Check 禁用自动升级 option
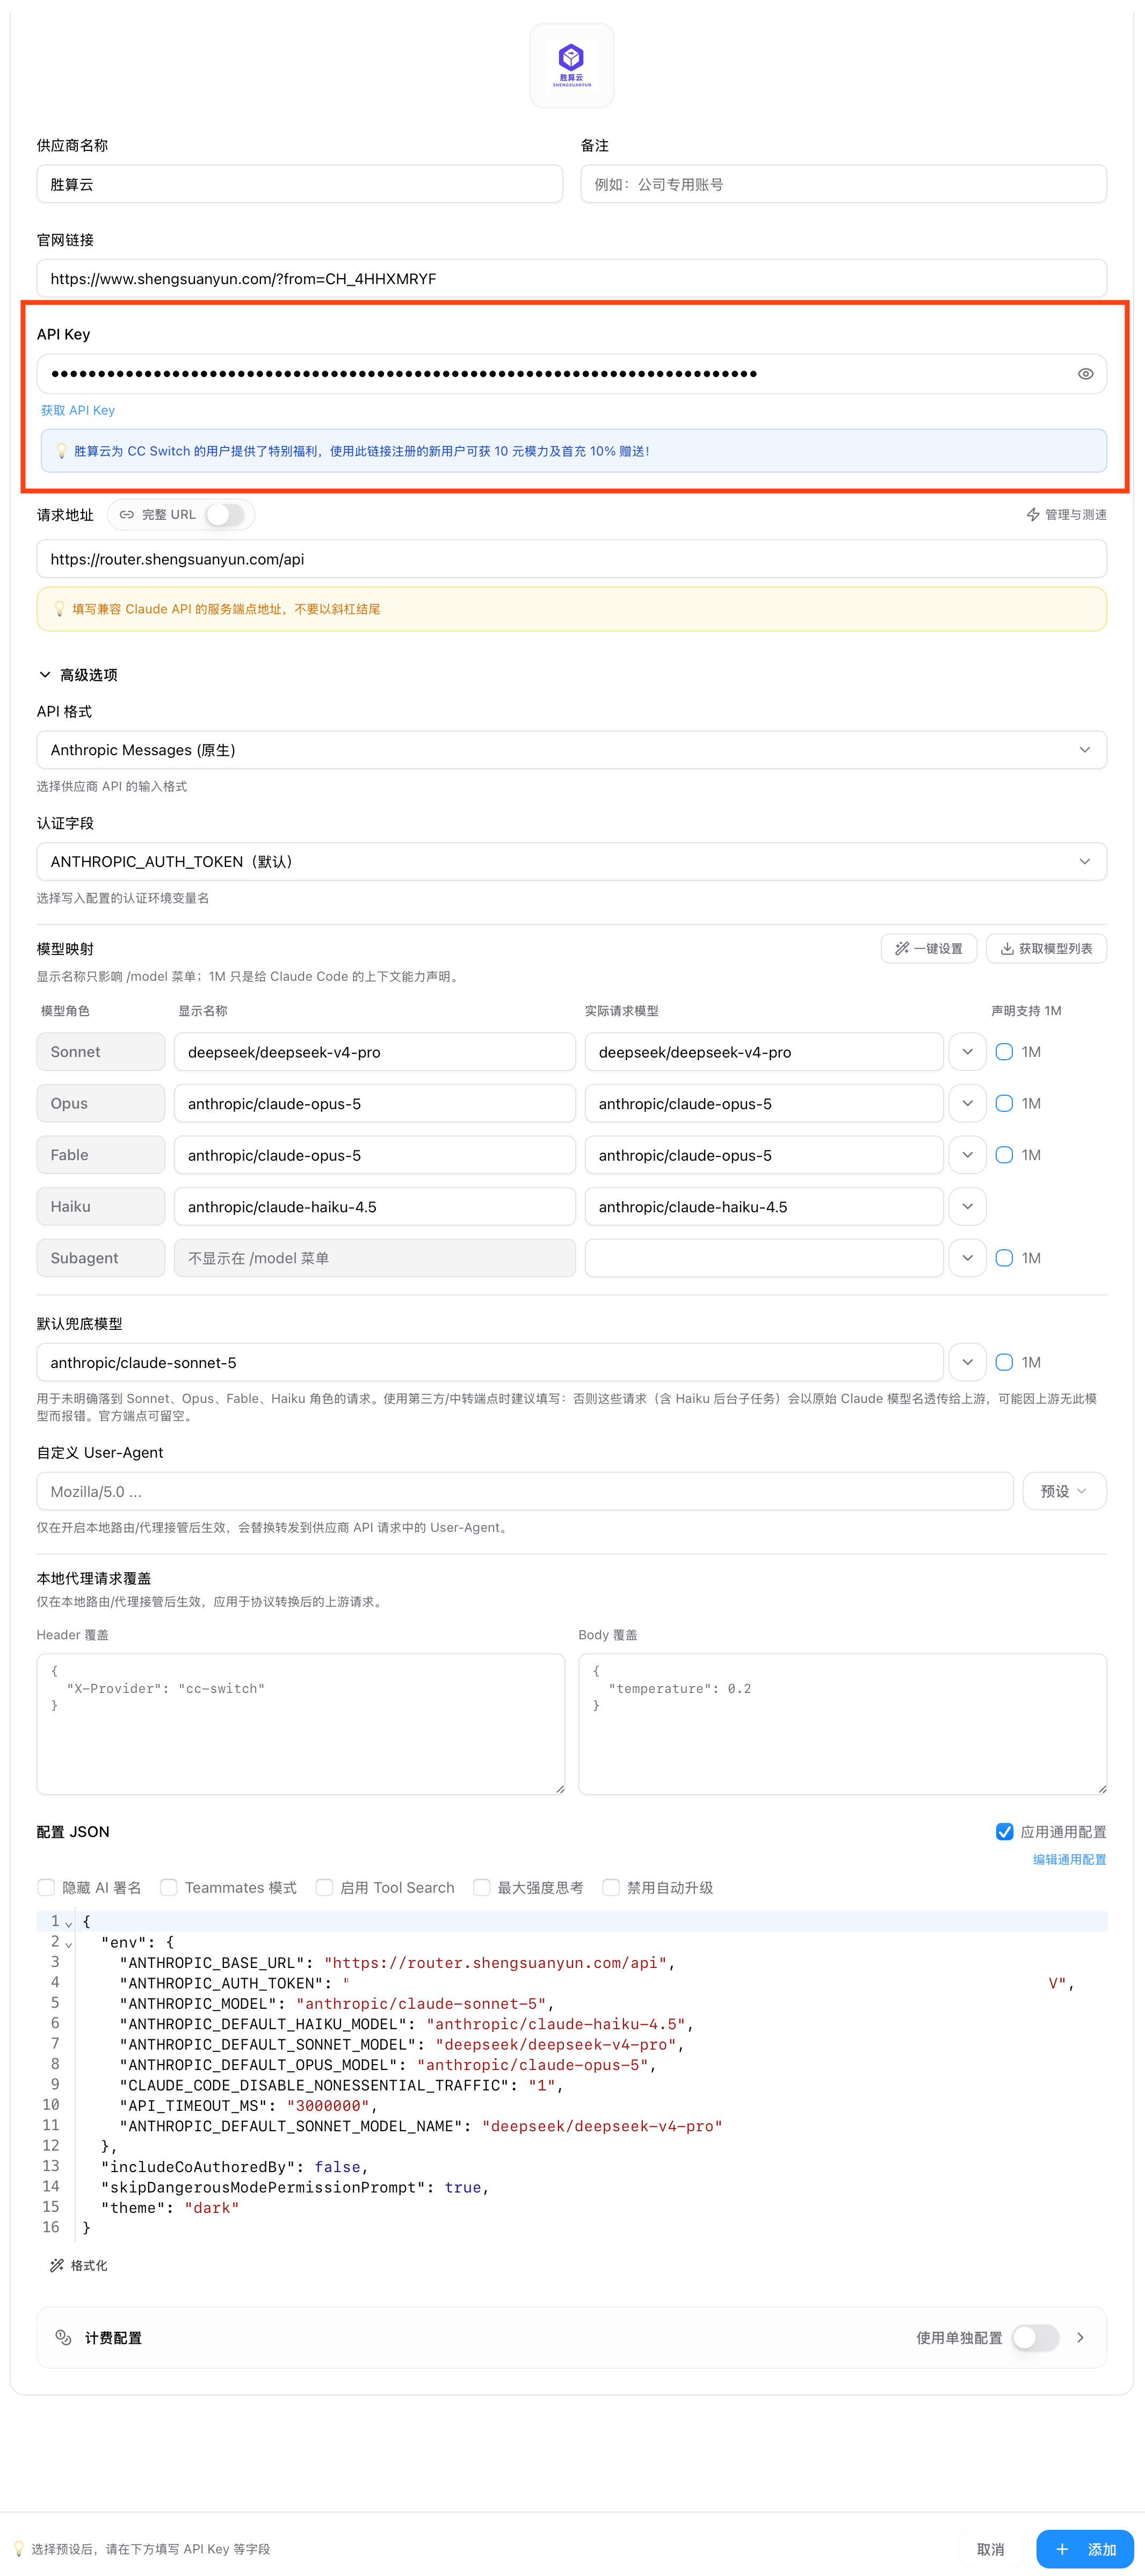1145x2576 pixels. coord(611,1888)
